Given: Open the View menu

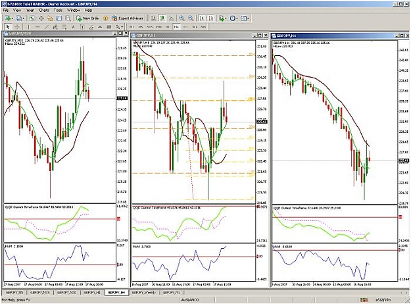Looking at the screenshot, I should pos(17,11).
